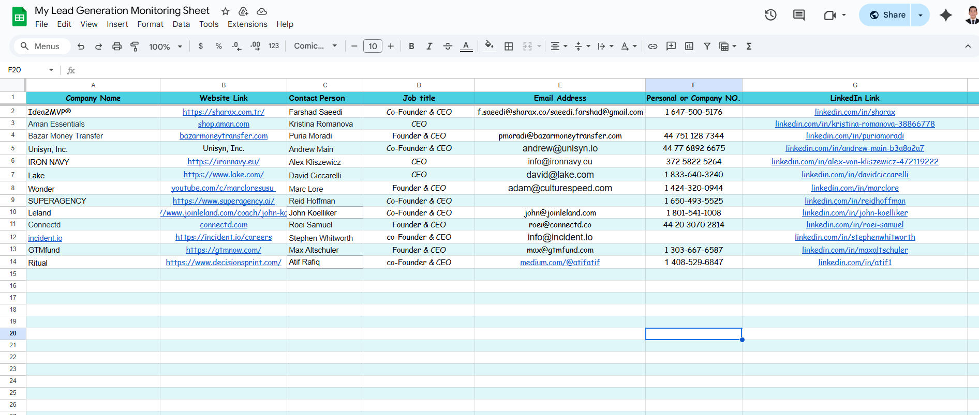Open the zoom level dropdown
Viewport: 979px width, 415px height.
tap(166, 47)
